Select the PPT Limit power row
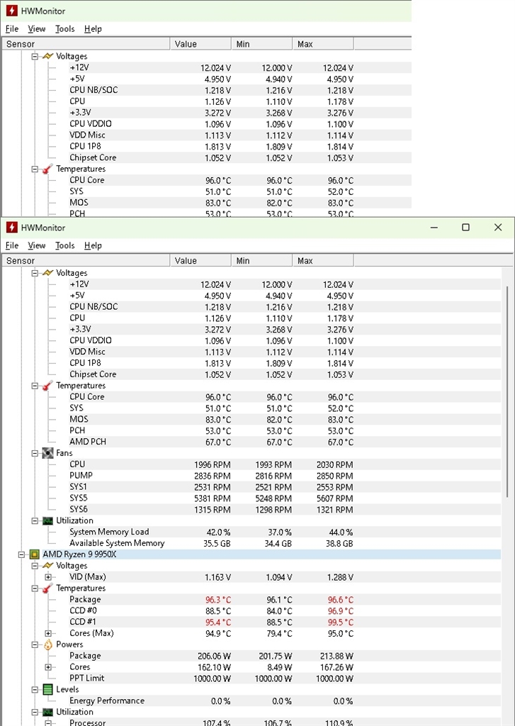The height and width of the screenshot is (726, 515). 251,678
